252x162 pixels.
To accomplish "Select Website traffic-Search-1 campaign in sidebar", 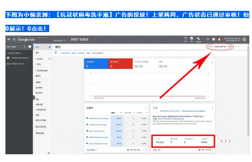I will point(20,58).
